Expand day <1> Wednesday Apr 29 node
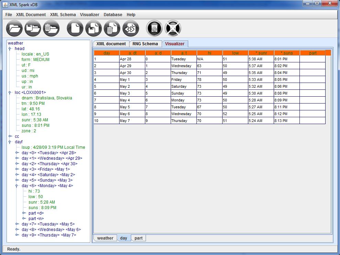This screenshot has width=340, height=255. point(17,158)
